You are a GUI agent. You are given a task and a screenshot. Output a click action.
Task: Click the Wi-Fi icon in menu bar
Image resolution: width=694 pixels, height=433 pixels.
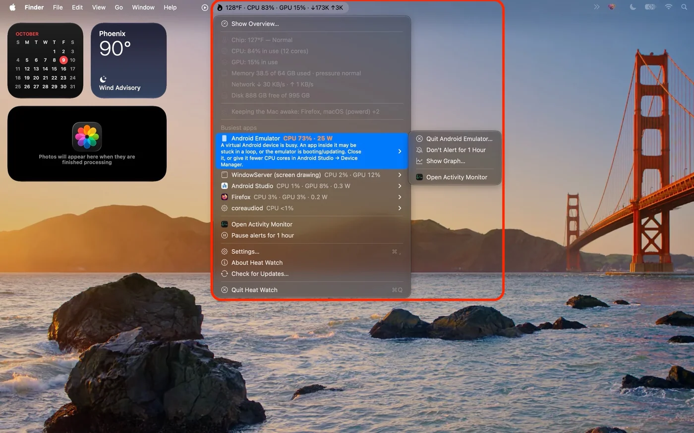(668, 7)
